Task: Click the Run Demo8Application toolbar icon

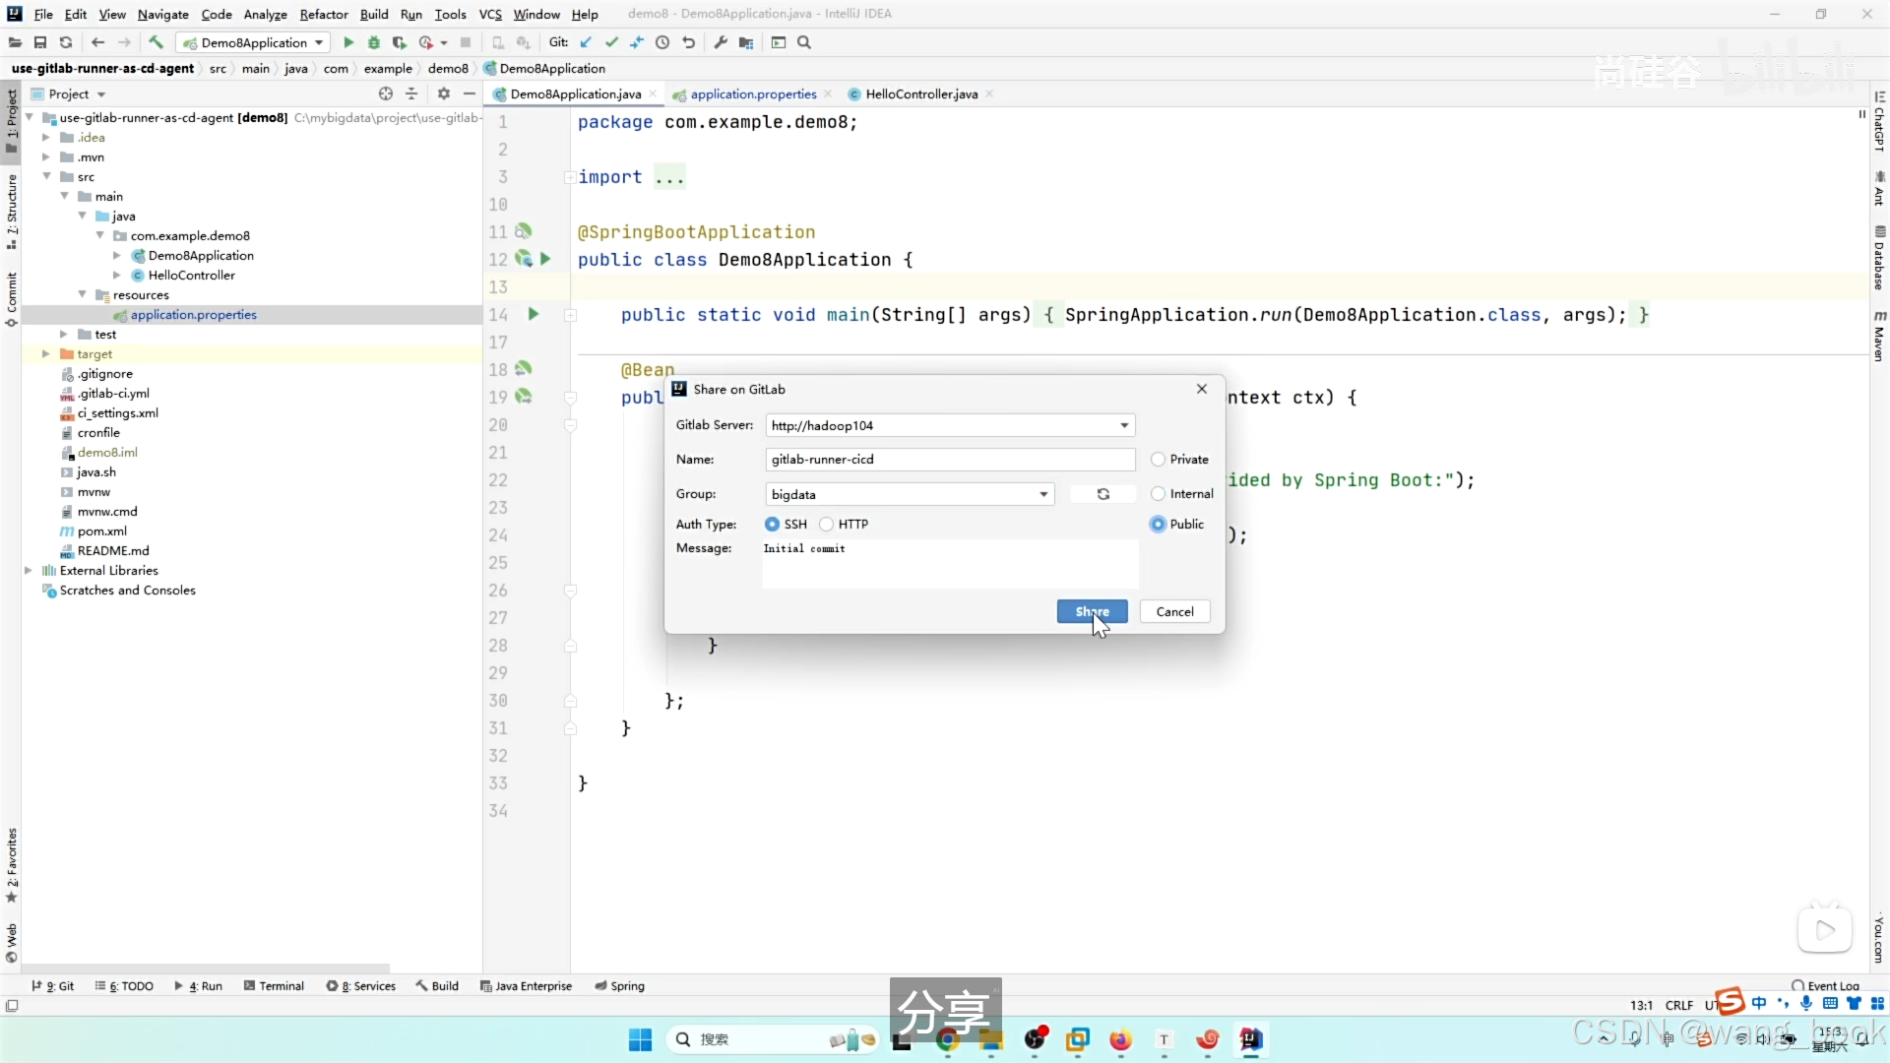Action: click(348, 42)
